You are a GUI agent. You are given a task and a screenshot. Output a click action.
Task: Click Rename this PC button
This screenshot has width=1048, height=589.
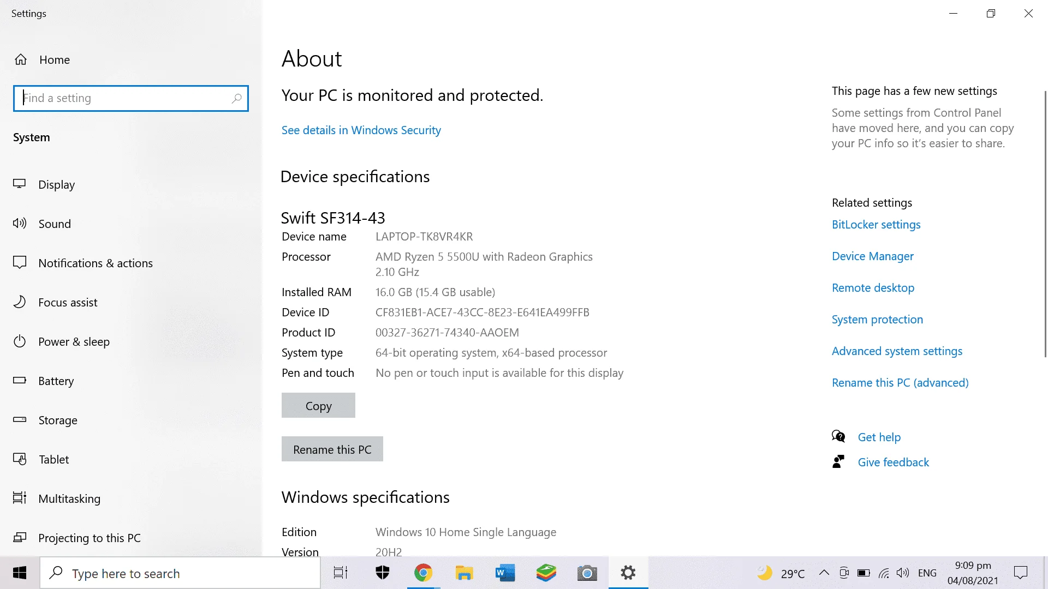[332, 449]
